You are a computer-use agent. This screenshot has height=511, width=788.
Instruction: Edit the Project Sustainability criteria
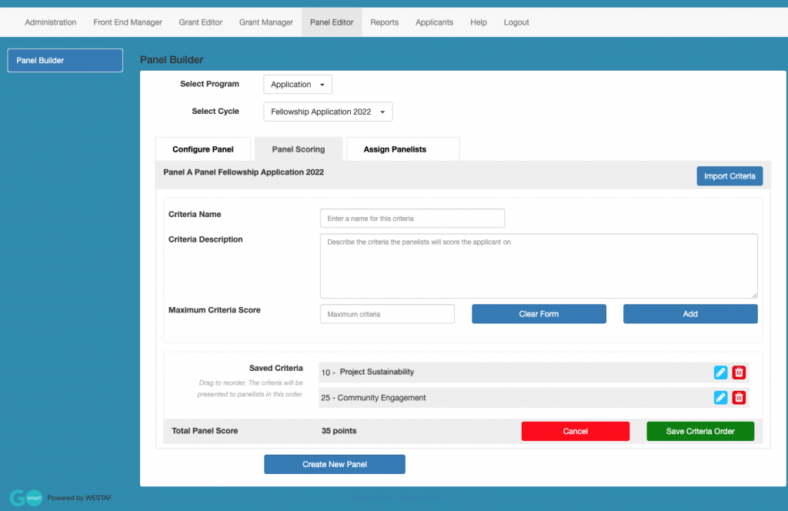point(720,372)
